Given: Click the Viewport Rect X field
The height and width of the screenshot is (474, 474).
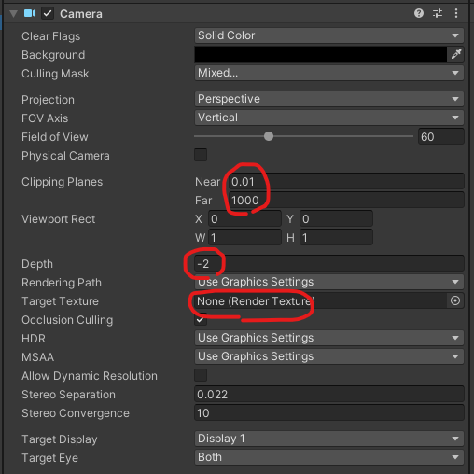Looking at the screenshot, I should click(x=244, y=218).
